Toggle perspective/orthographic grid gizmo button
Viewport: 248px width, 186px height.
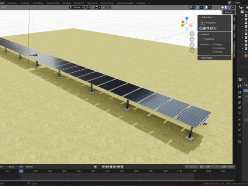pos(192,50)
